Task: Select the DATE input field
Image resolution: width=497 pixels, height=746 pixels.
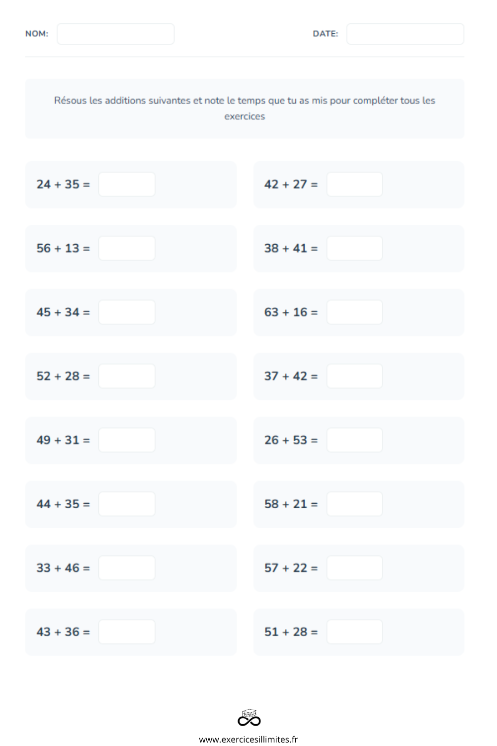Action: point(405,34)
